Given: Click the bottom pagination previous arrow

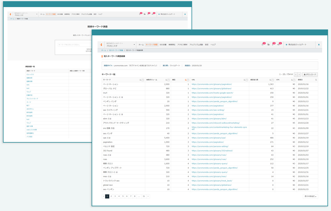Looking at the screenshot, I should (103, 196).
